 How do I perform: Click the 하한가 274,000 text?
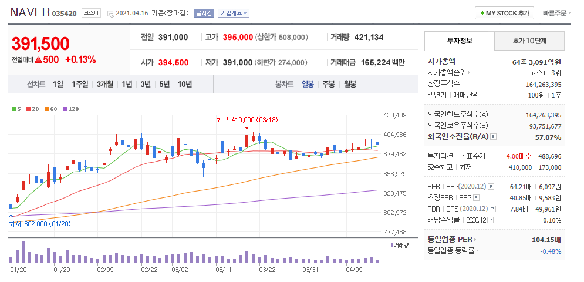[x=282, y=62]
